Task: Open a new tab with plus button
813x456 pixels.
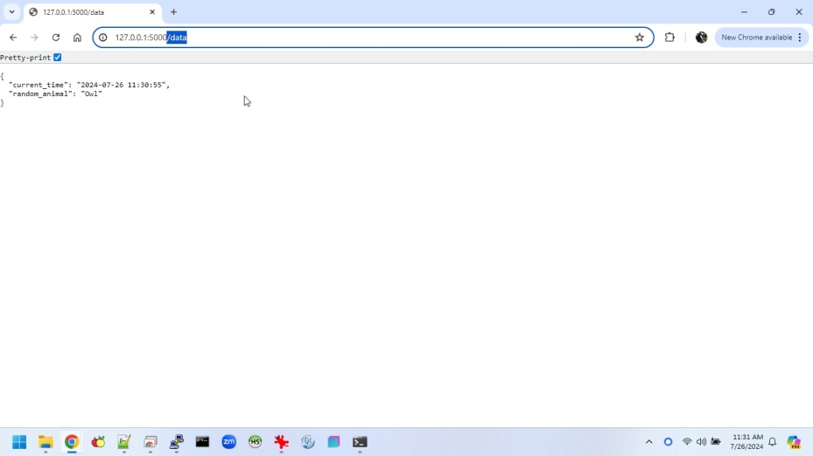Action: pyautogui.click(x=173, y=12)
